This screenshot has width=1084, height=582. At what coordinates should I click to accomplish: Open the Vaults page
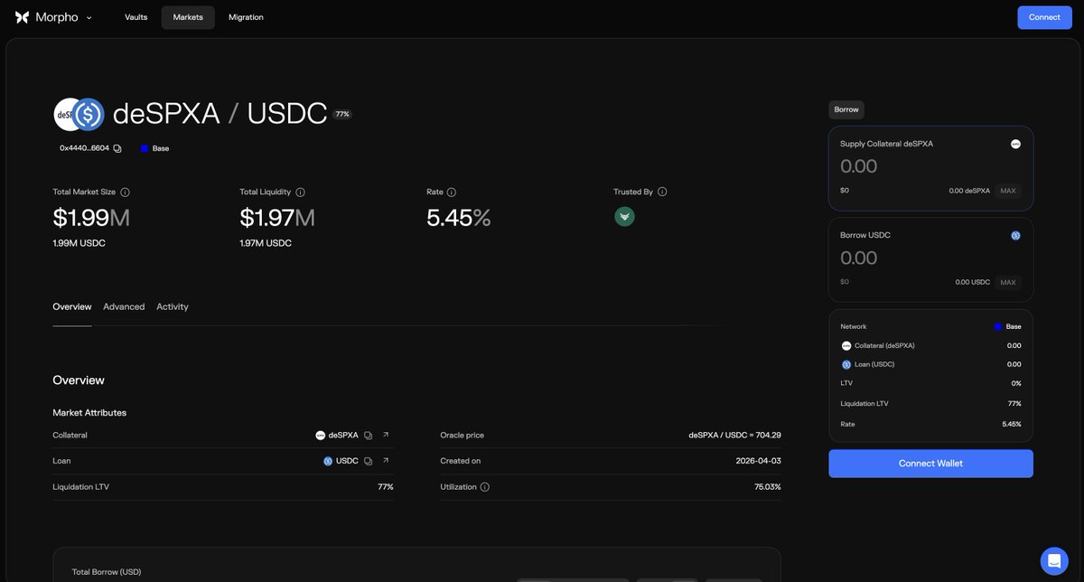[x=135, y=17]
